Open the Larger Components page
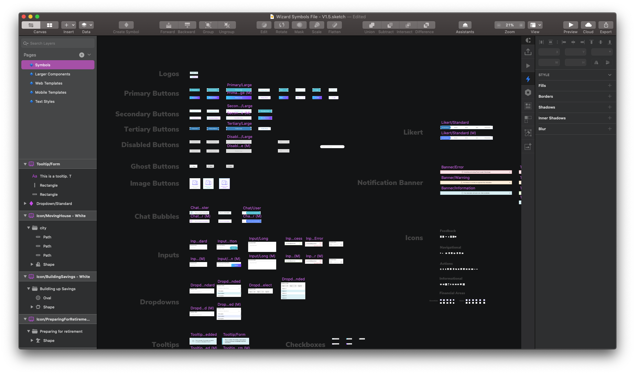This screenshot has width=635, height=374. (x=58, y=74)
